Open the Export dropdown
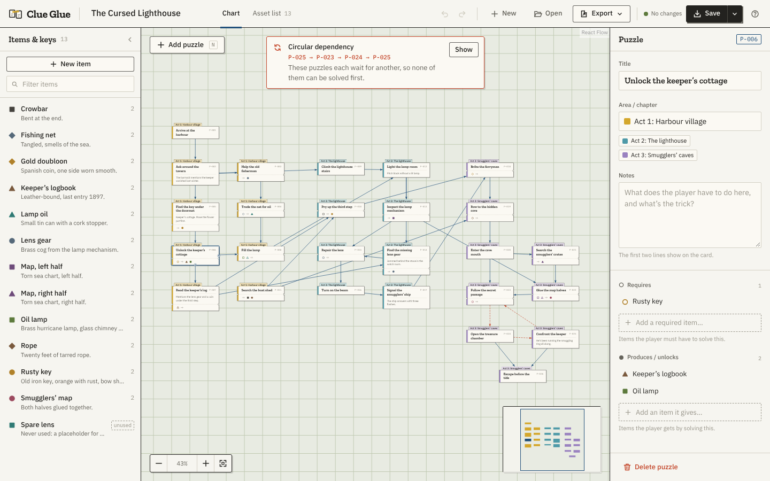This screenshot has height=481, width=770. [601, 14]
